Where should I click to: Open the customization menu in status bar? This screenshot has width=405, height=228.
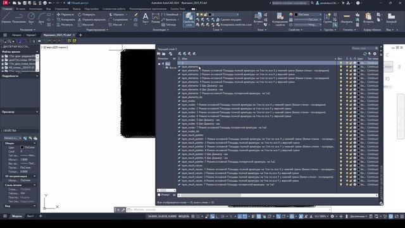click(402, 216)
